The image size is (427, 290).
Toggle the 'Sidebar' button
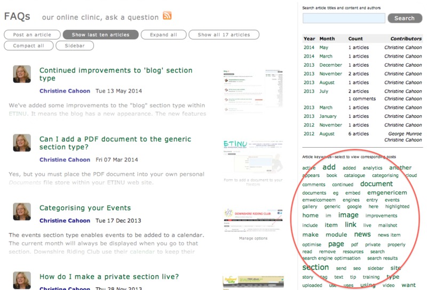[x=74, y=46]
